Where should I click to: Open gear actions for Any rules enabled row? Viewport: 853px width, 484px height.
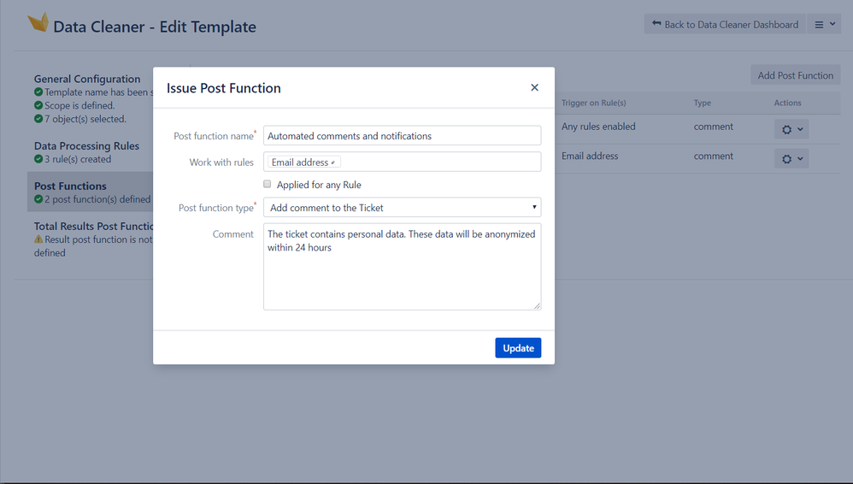coord(791,129)
